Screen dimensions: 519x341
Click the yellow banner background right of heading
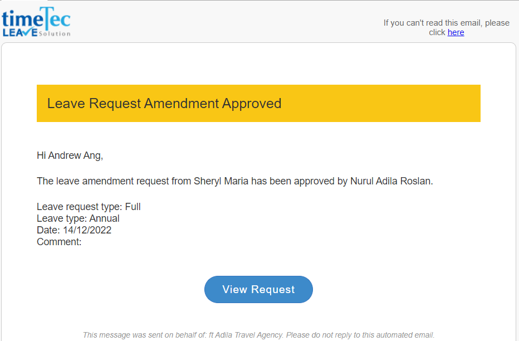point(381,103)
